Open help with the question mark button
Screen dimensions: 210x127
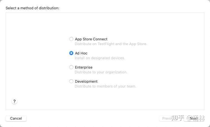pos(14,102)
